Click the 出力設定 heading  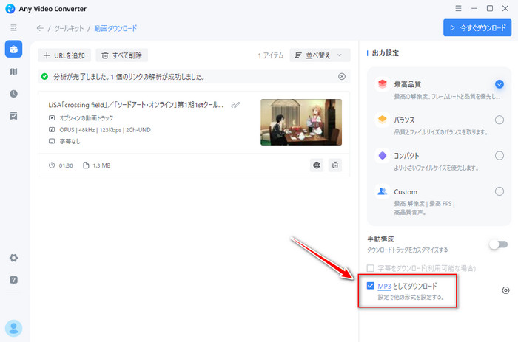tap(386, 53)
